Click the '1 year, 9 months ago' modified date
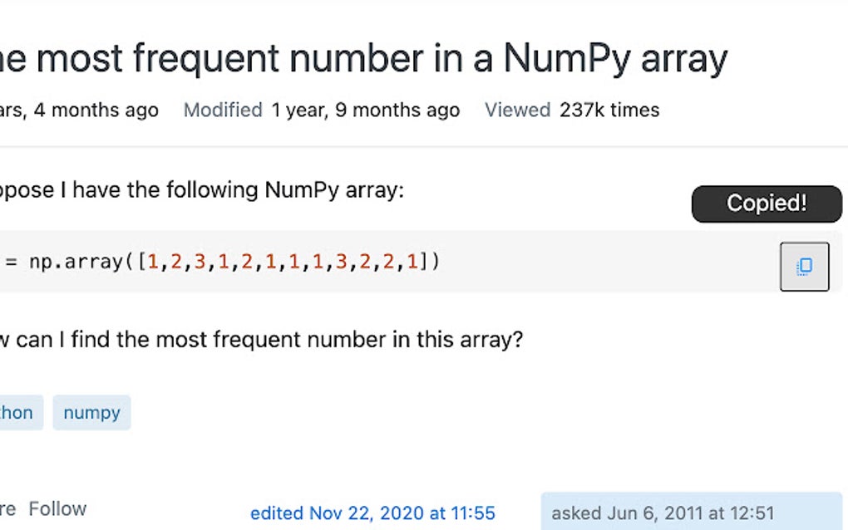The width and height of the screenshot is (848, 530). (x=365, y=110)
